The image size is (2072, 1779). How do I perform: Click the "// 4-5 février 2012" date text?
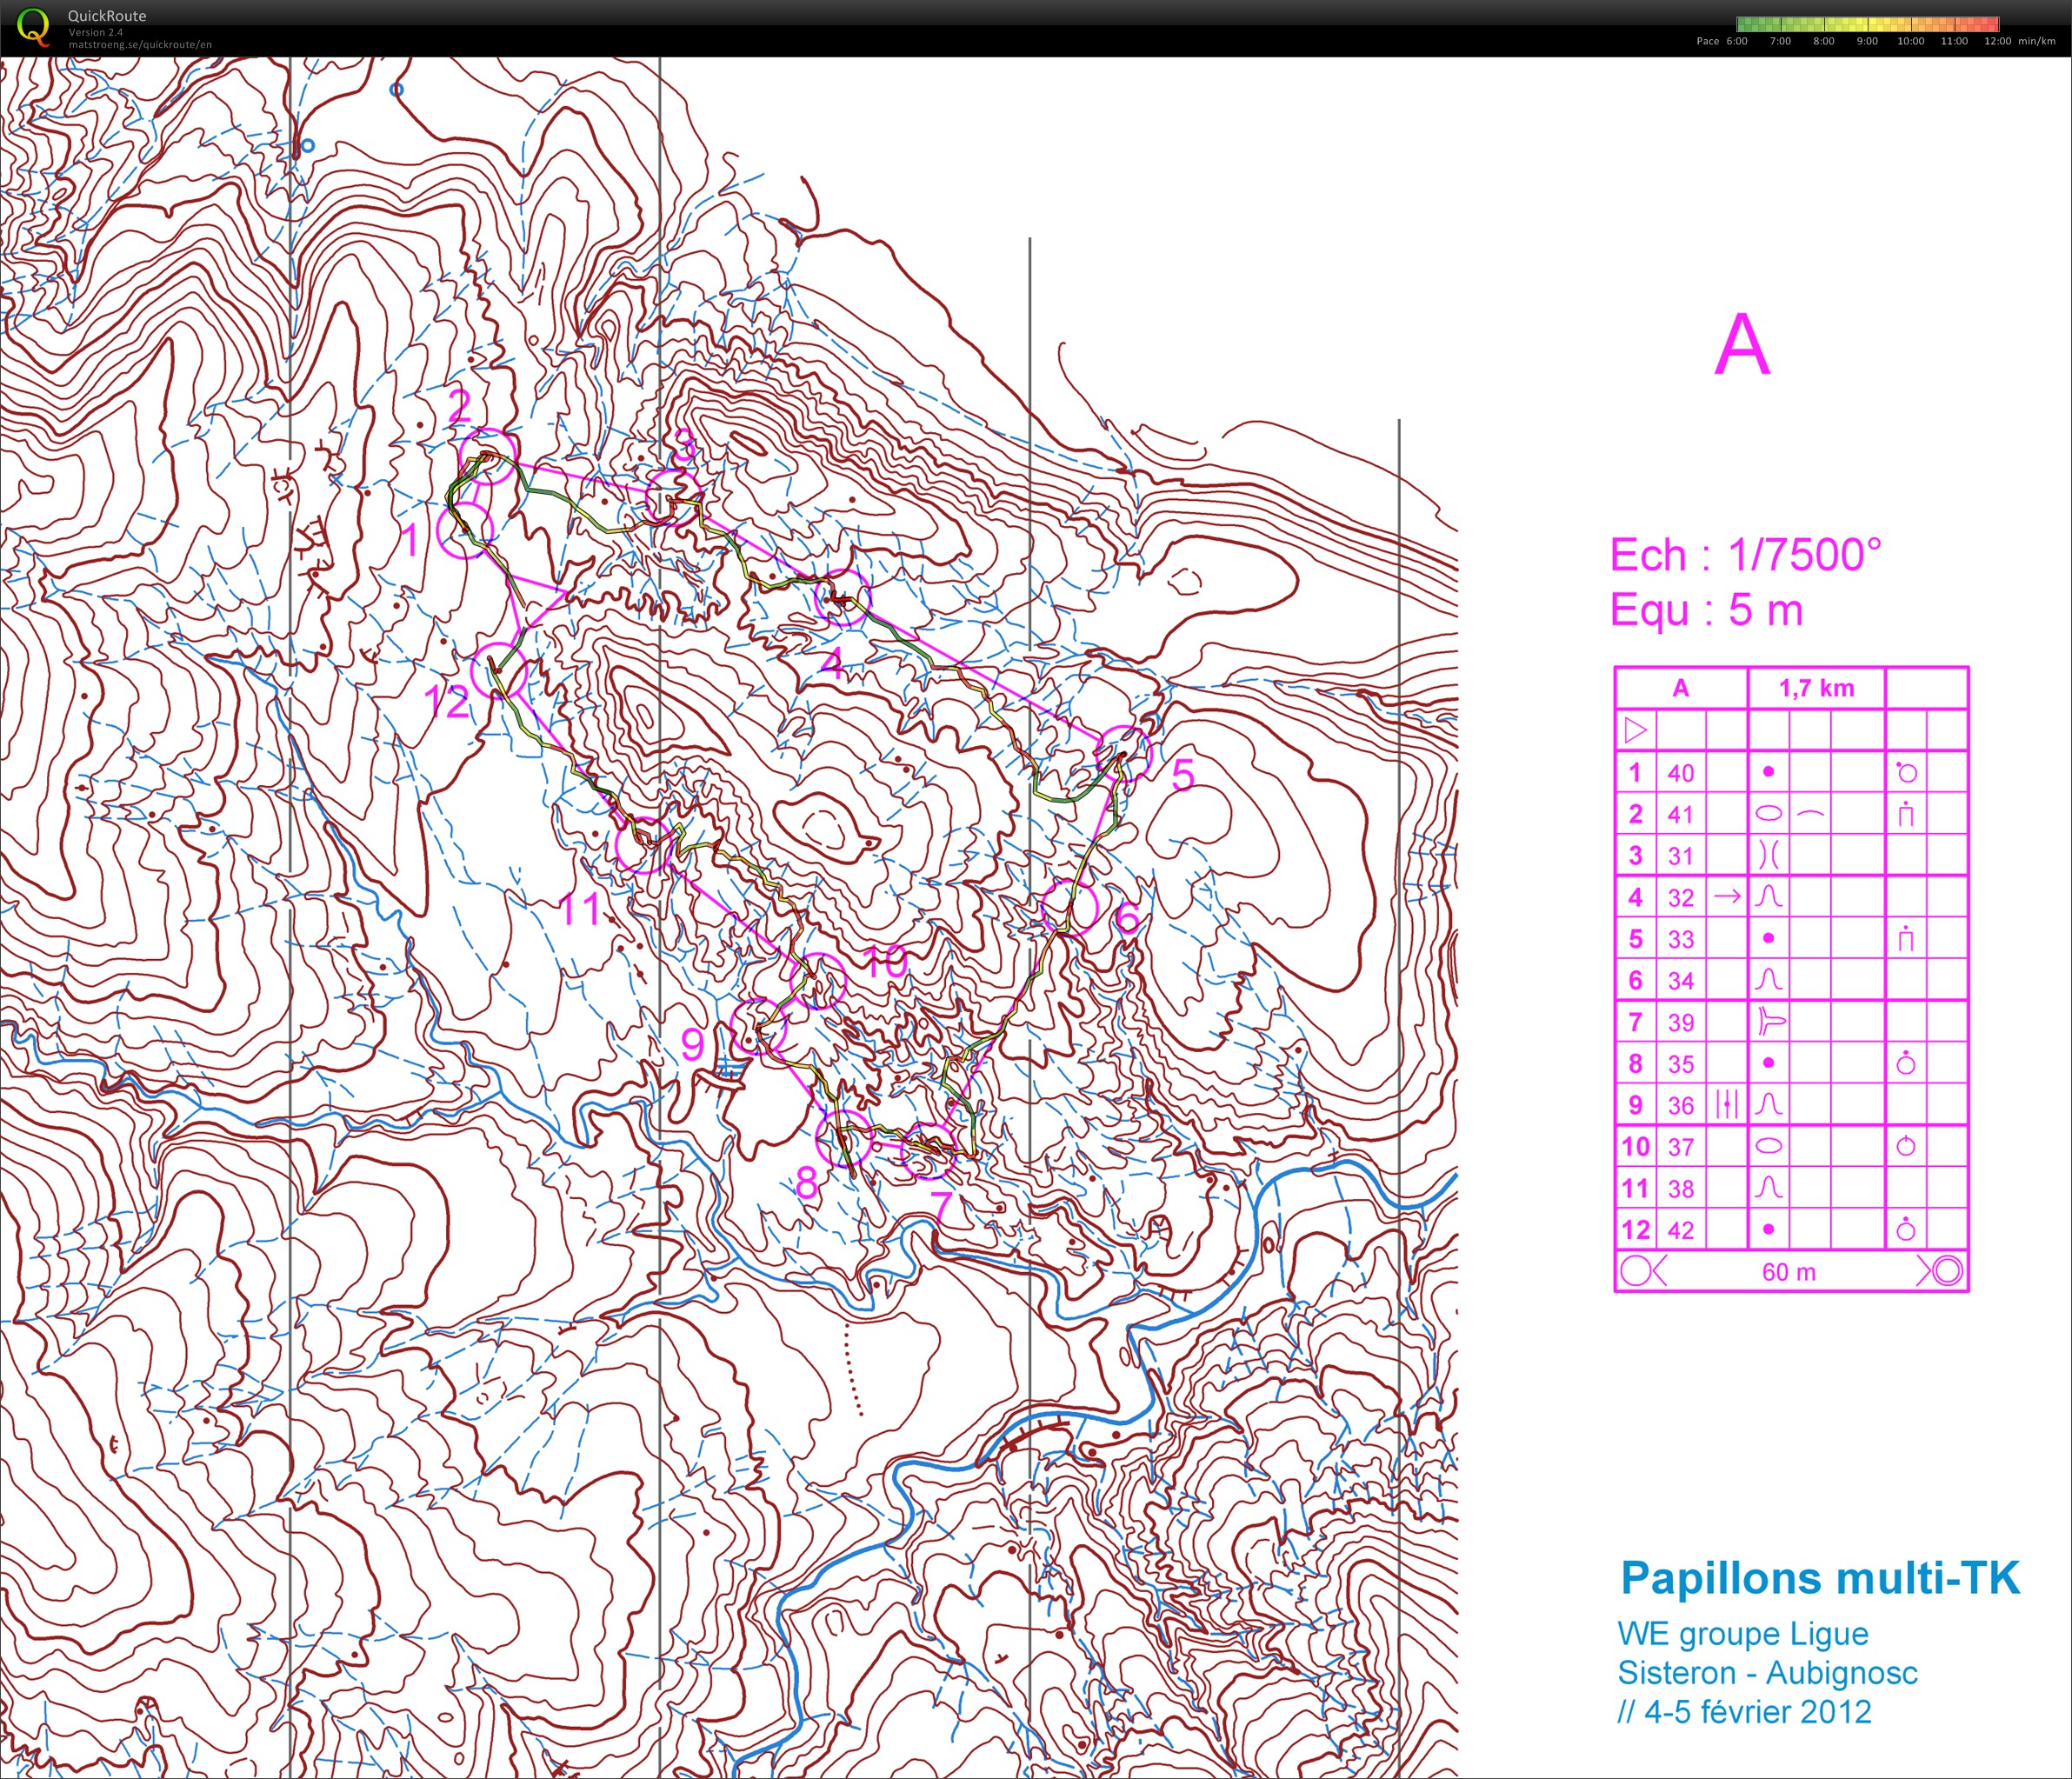click(x=1744, y=1711)
